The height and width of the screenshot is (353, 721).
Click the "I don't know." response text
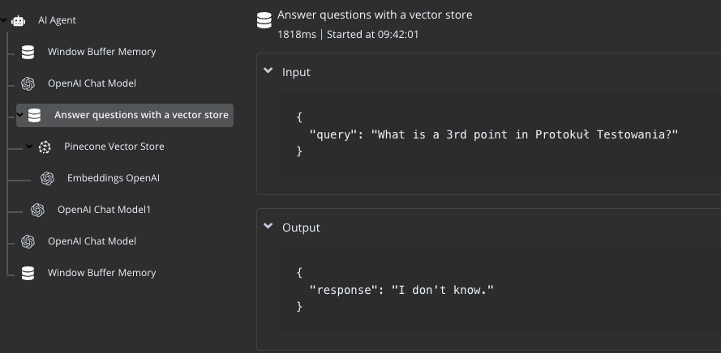(443, 290)
